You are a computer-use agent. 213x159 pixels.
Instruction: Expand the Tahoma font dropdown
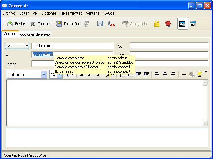point(44,74)
